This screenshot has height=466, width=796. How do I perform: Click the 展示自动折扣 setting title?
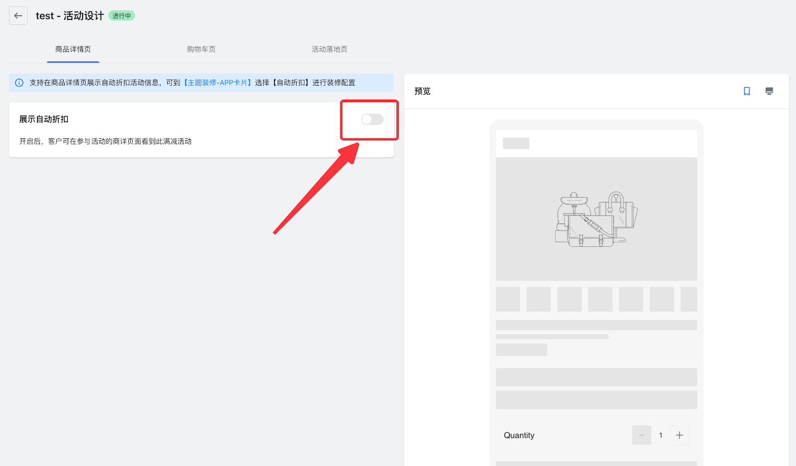tap(44, 119)
